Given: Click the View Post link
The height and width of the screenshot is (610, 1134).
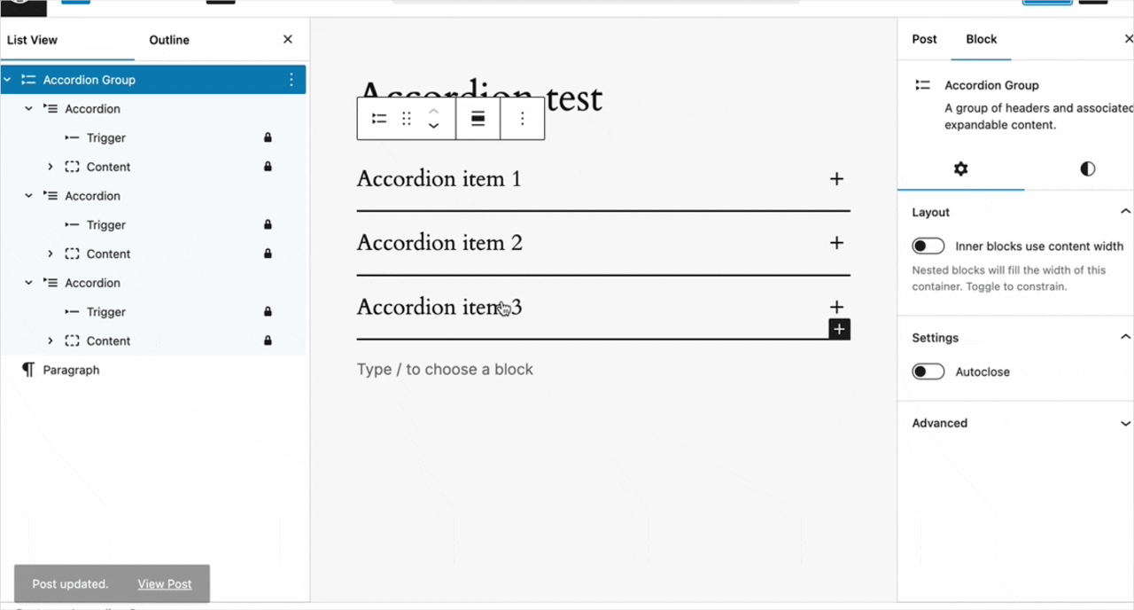Looking at the screenshot, I should pyautogui.click(x=165, y=584).
